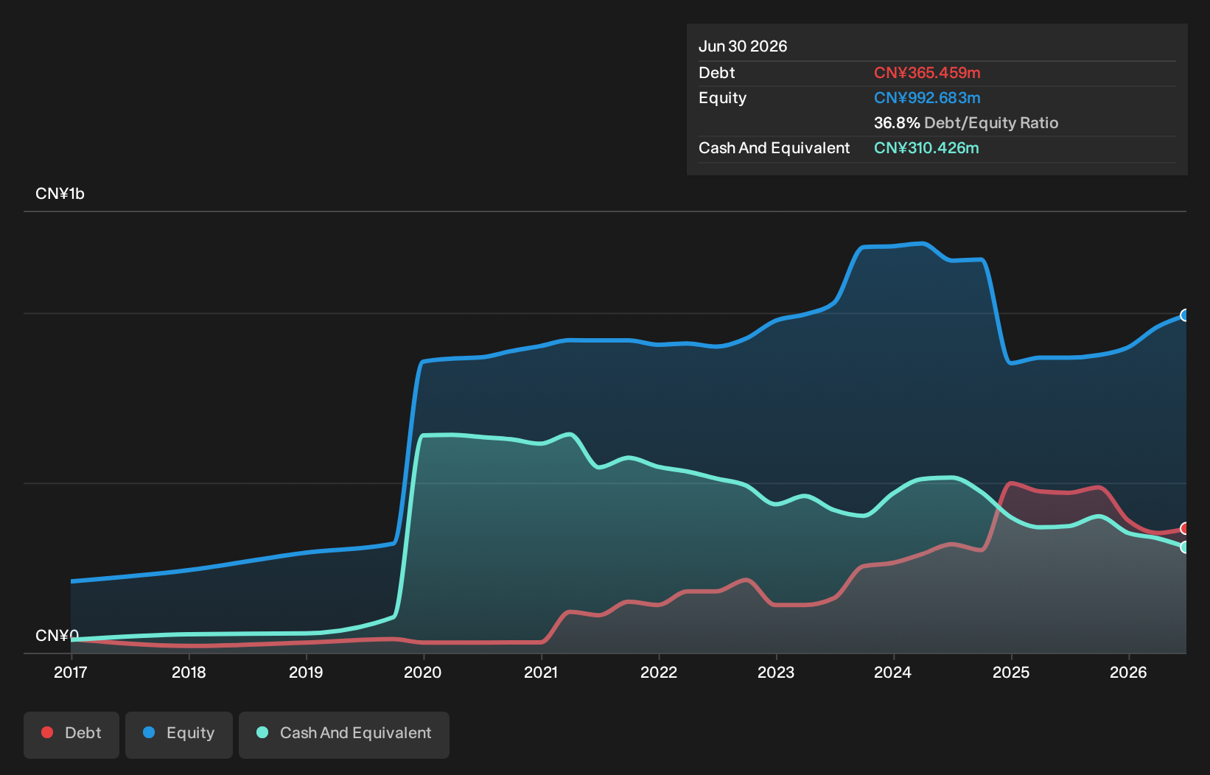Viewport: 1210px width, 775px height.
Task: Click the CN¥1b y-axis label
Action: [x=60, y=194]
